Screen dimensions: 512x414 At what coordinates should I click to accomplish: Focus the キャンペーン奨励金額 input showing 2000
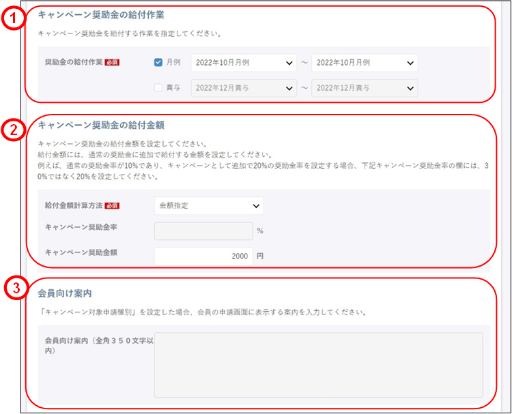tap(203, 256)
